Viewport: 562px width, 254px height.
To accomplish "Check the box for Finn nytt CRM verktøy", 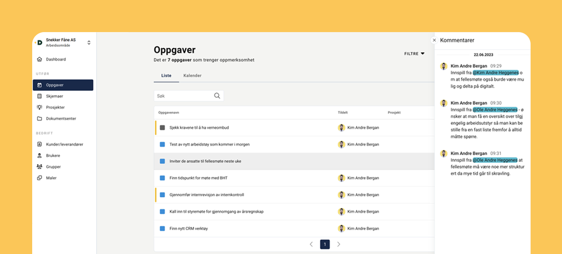I will [163, 229].
